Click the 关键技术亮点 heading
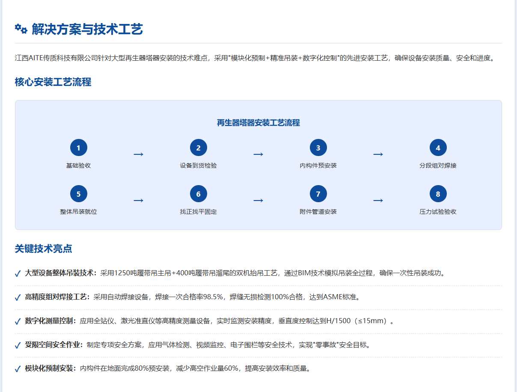Screen dimensions: 517x392 43,249
